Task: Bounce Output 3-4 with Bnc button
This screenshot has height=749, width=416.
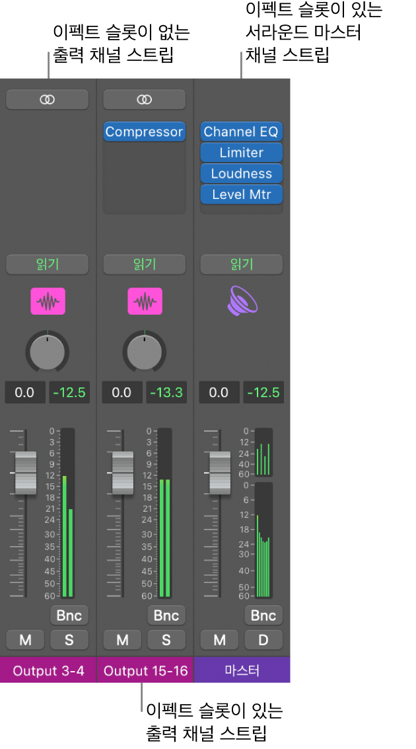Action: (x=69, y=615)
